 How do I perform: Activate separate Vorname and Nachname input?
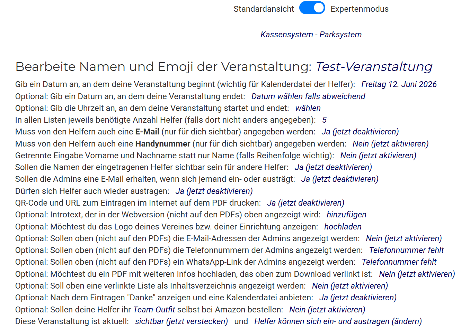(x=378, y=156)
